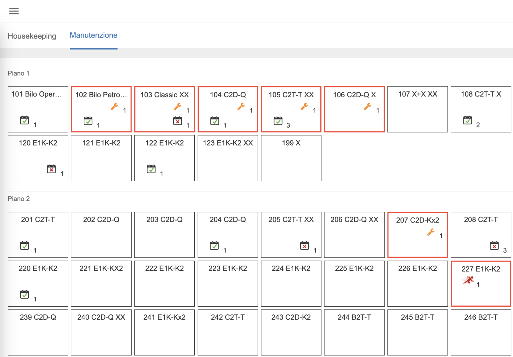Open room card 246 B2T-T

[481, 332]
